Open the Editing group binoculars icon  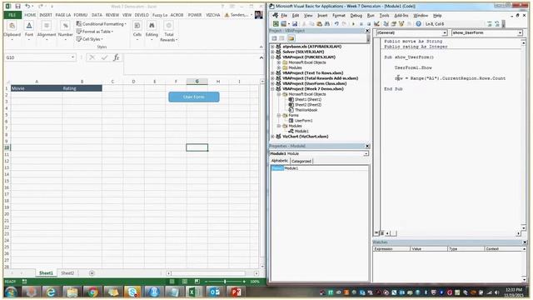(152, 26)
